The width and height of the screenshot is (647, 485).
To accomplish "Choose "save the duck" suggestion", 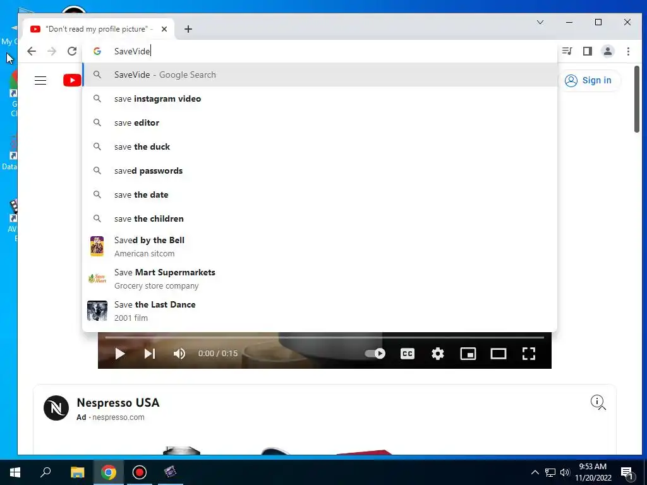I will (320, 147).
